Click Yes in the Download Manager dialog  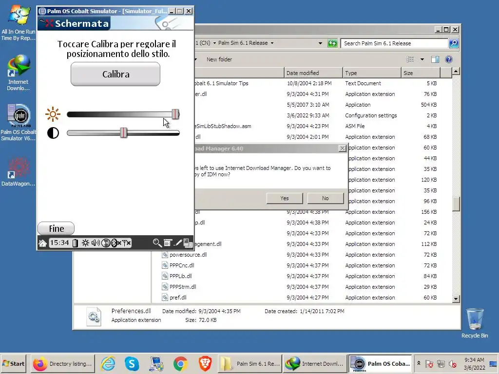tap(285, 198)
